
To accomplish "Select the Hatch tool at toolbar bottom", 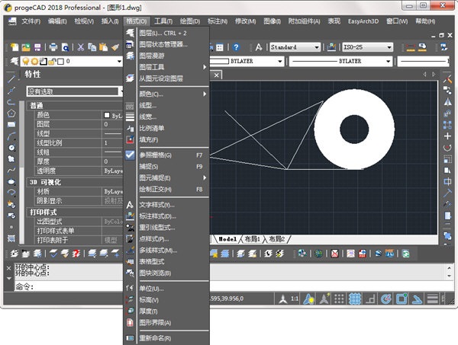I will click(x=11, y=238).
